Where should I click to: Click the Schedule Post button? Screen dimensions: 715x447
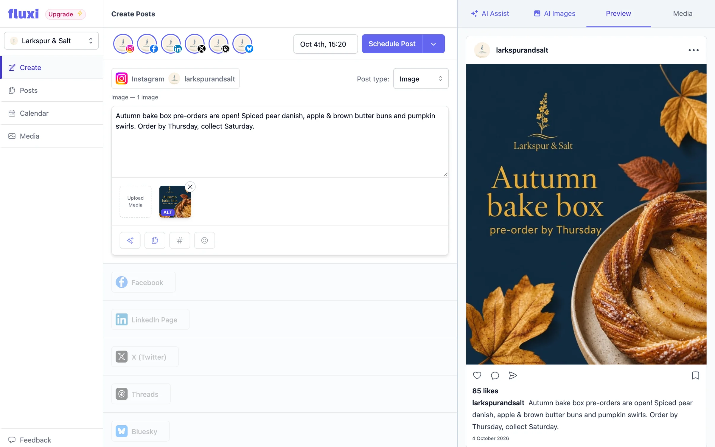(392, 44)
